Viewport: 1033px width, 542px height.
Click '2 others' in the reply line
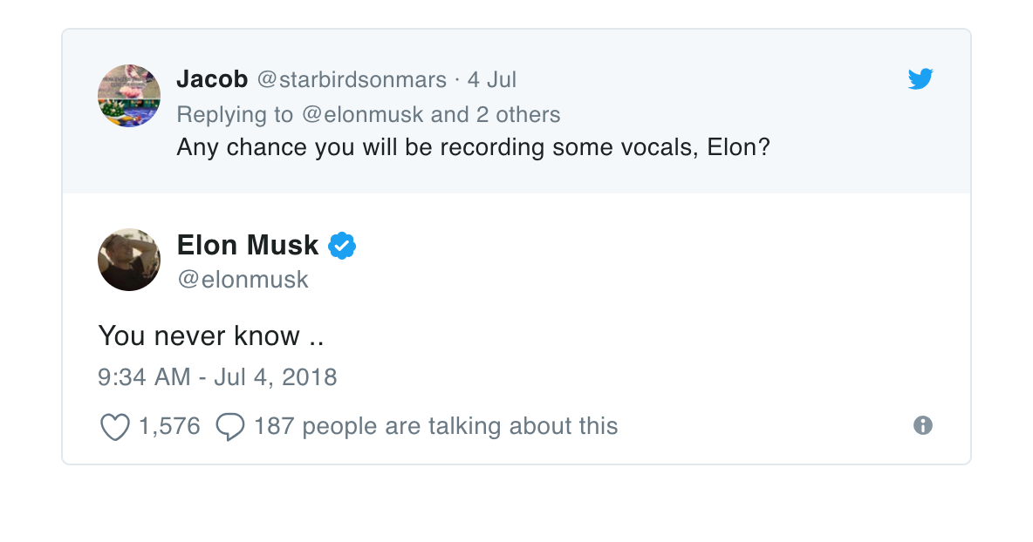(x=518, y=114)
